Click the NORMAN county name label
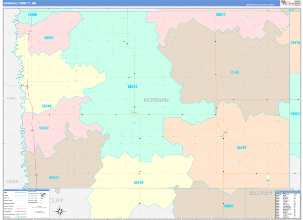This screenshot has height=220, width=303. [x=156, y=100]
